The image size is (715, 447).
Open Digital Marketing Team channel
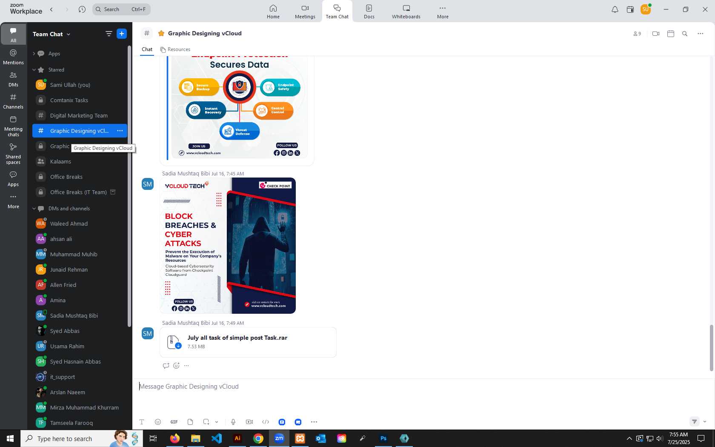(x=80, y=115)
